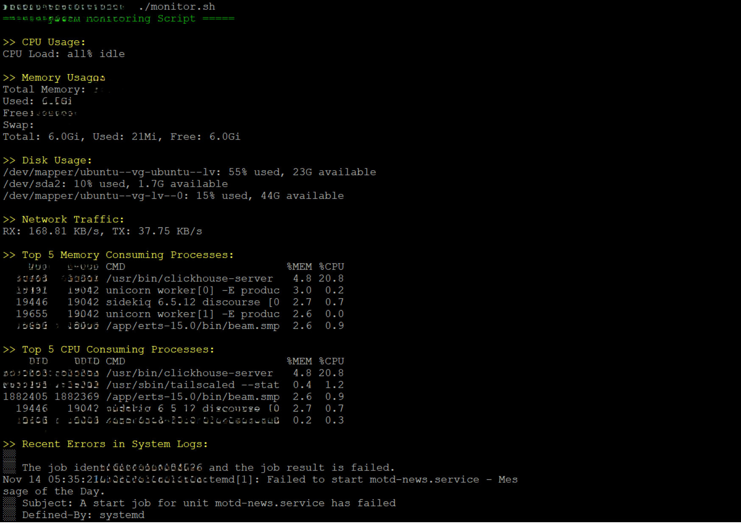Select the ubuntu--vg-ubuntu--lv 55% used line
The image size is (741, 526).
tap(189, 172)
